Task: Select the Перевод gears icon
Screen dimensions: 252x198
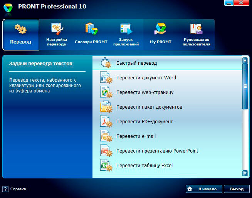Action: tap(21, 29)
